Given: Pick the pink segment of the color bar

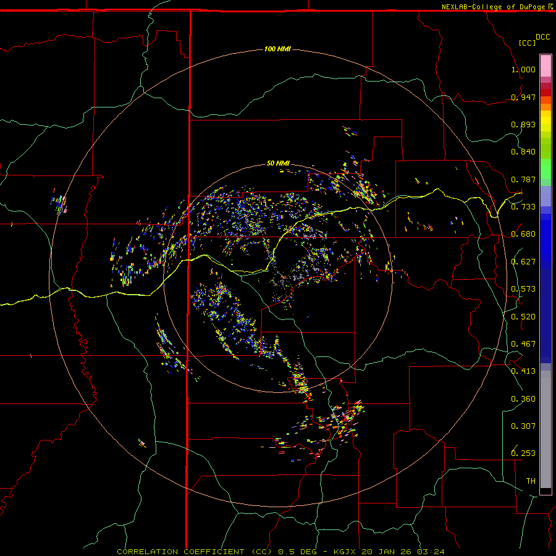Looking at the screenshot, I should pyautogui.click(x=545, y=66).
